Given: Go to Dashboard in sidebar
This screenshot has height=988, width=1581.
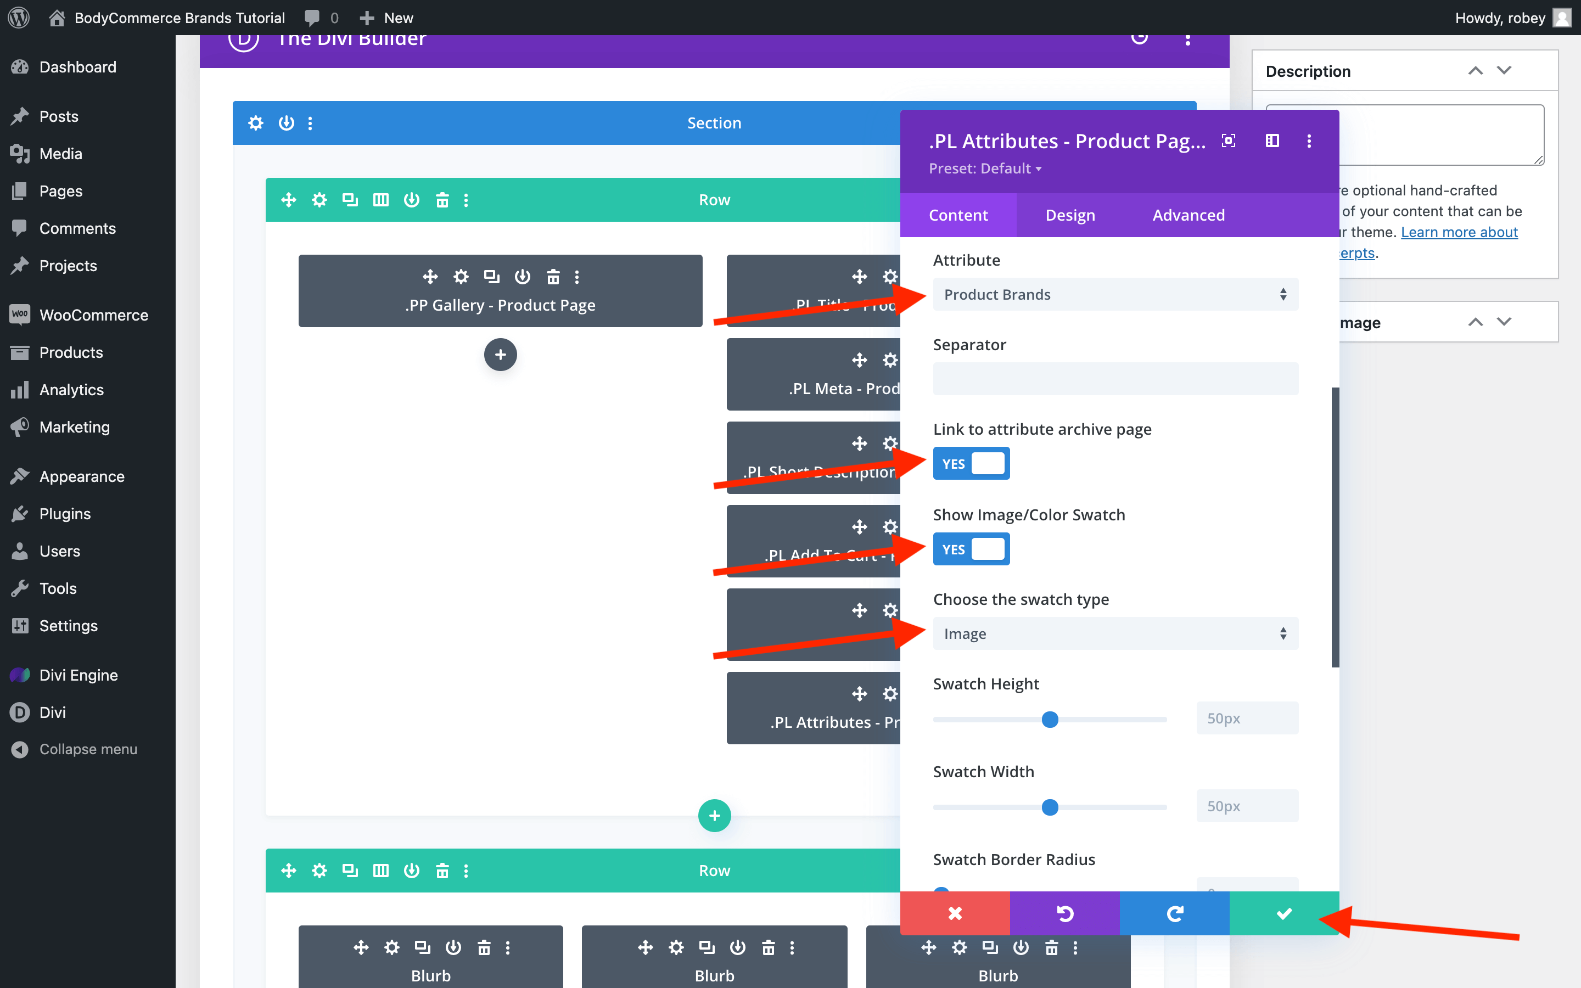Looking at the screenshot, I should point(87,66).
